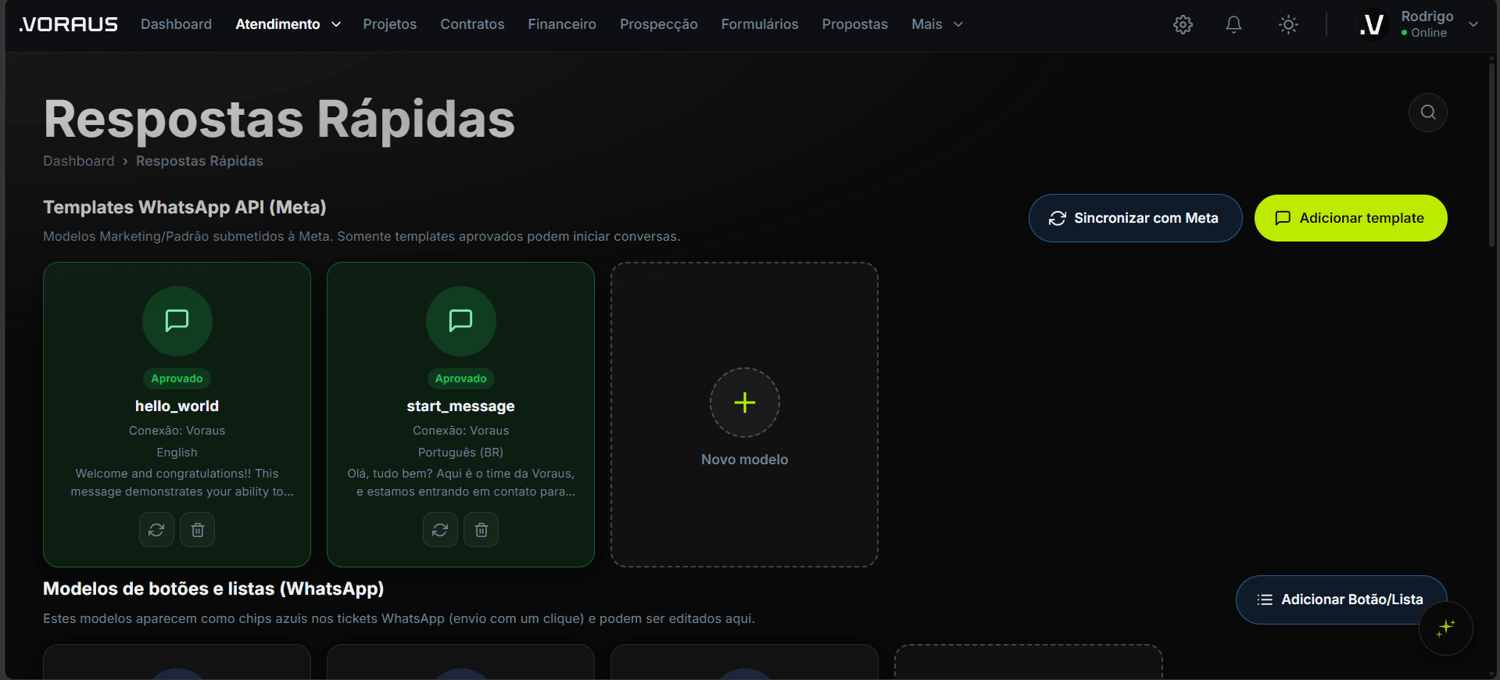1500x680 pixels.
Task: Expand the Rodrigo user menu chevron
Action: pos(1473,24)
